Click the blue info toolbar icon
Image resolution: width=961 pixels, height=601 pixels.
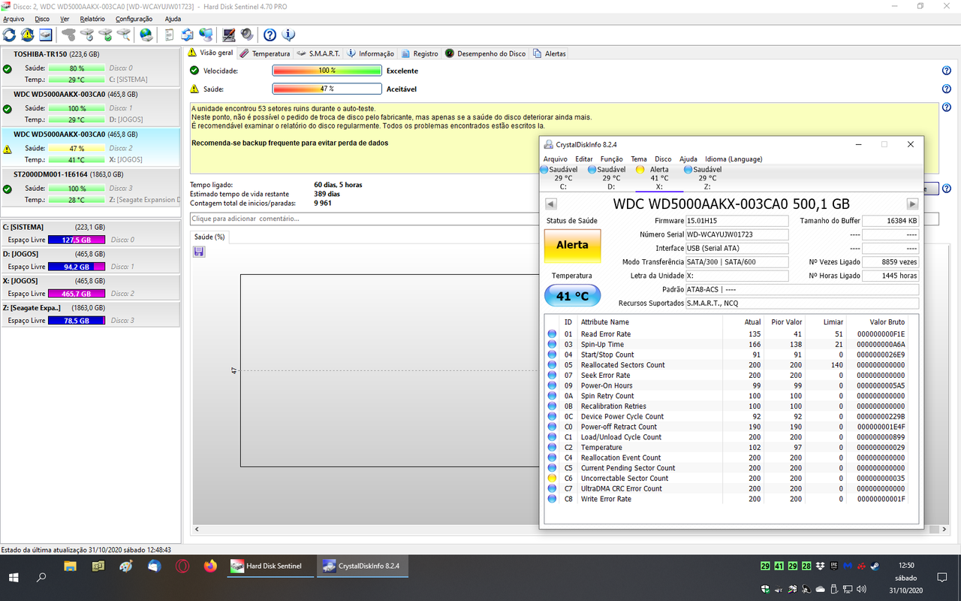288,35
